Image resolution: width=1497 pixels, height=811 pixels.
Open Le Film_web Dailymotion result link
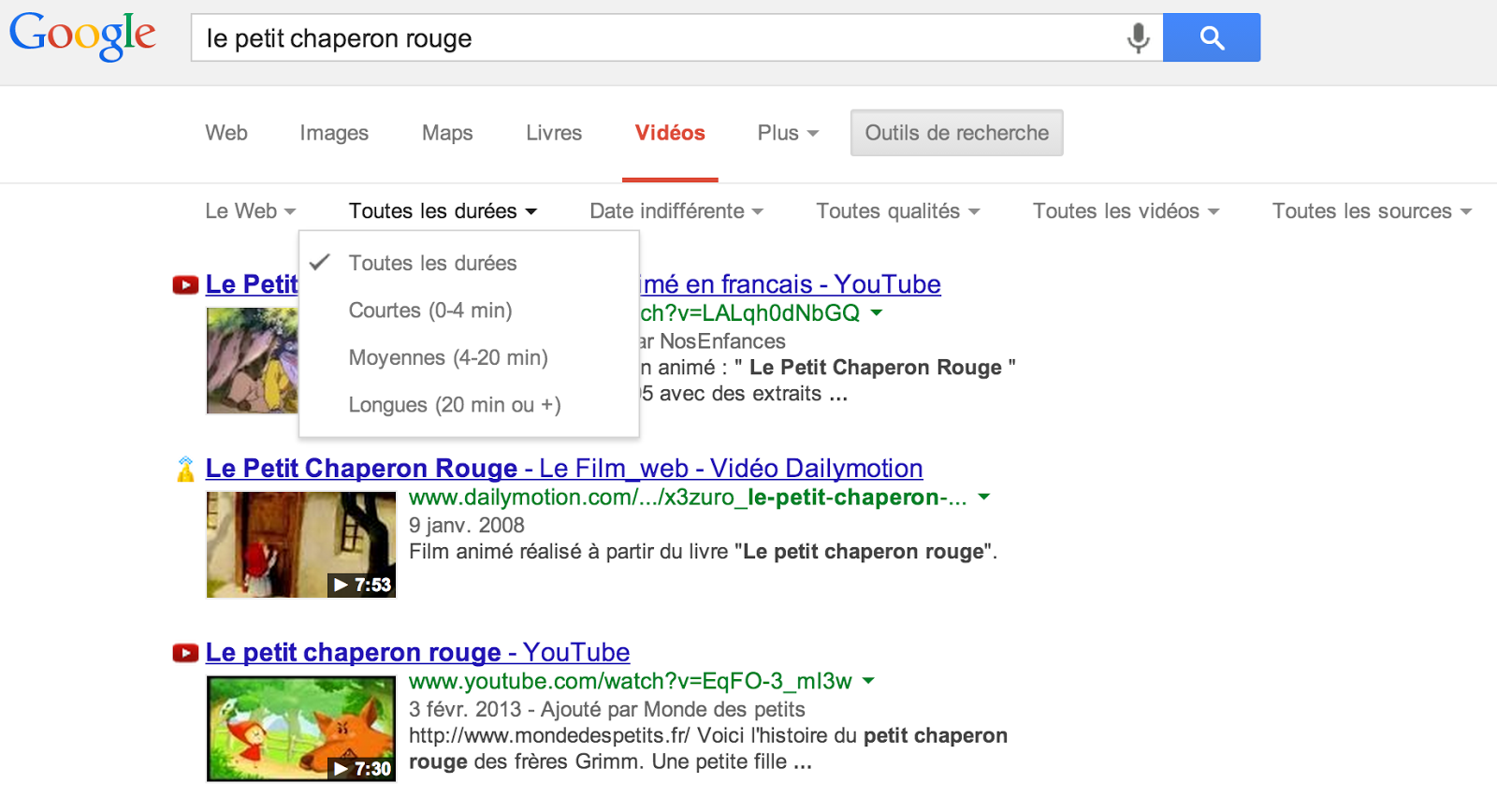pyautogui.click(x=564, y=469)
